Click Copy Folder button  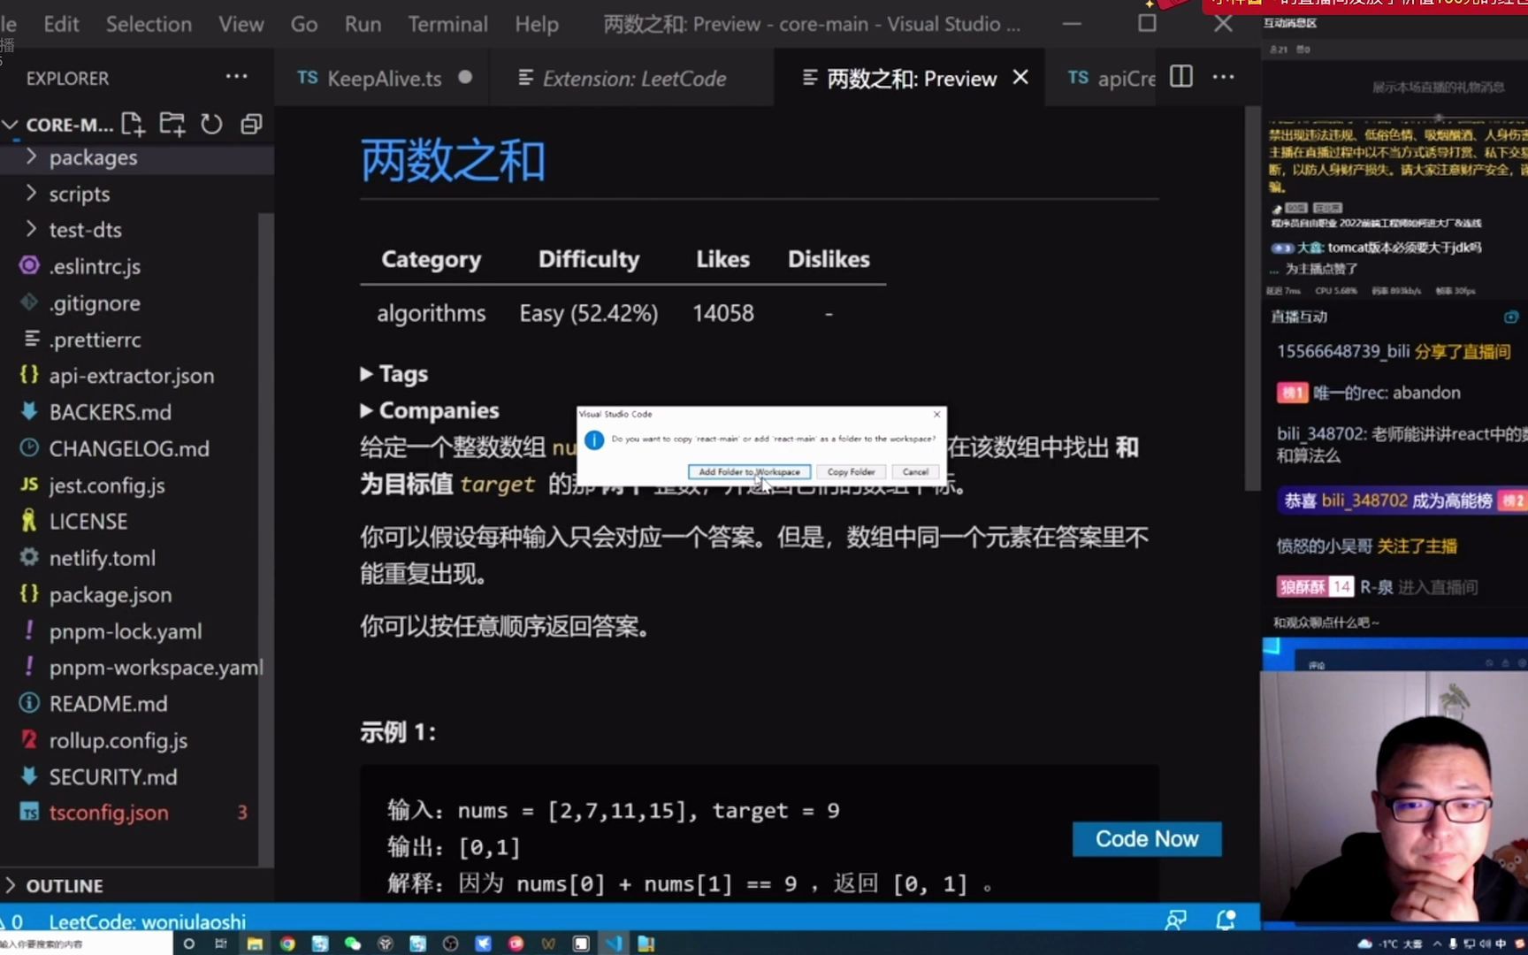pos(851,471)
